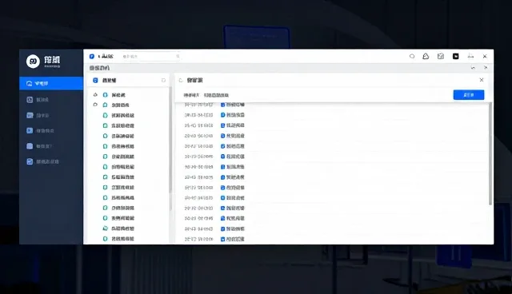Click the small blue app icon in the top bar

[x=92, y=57]
